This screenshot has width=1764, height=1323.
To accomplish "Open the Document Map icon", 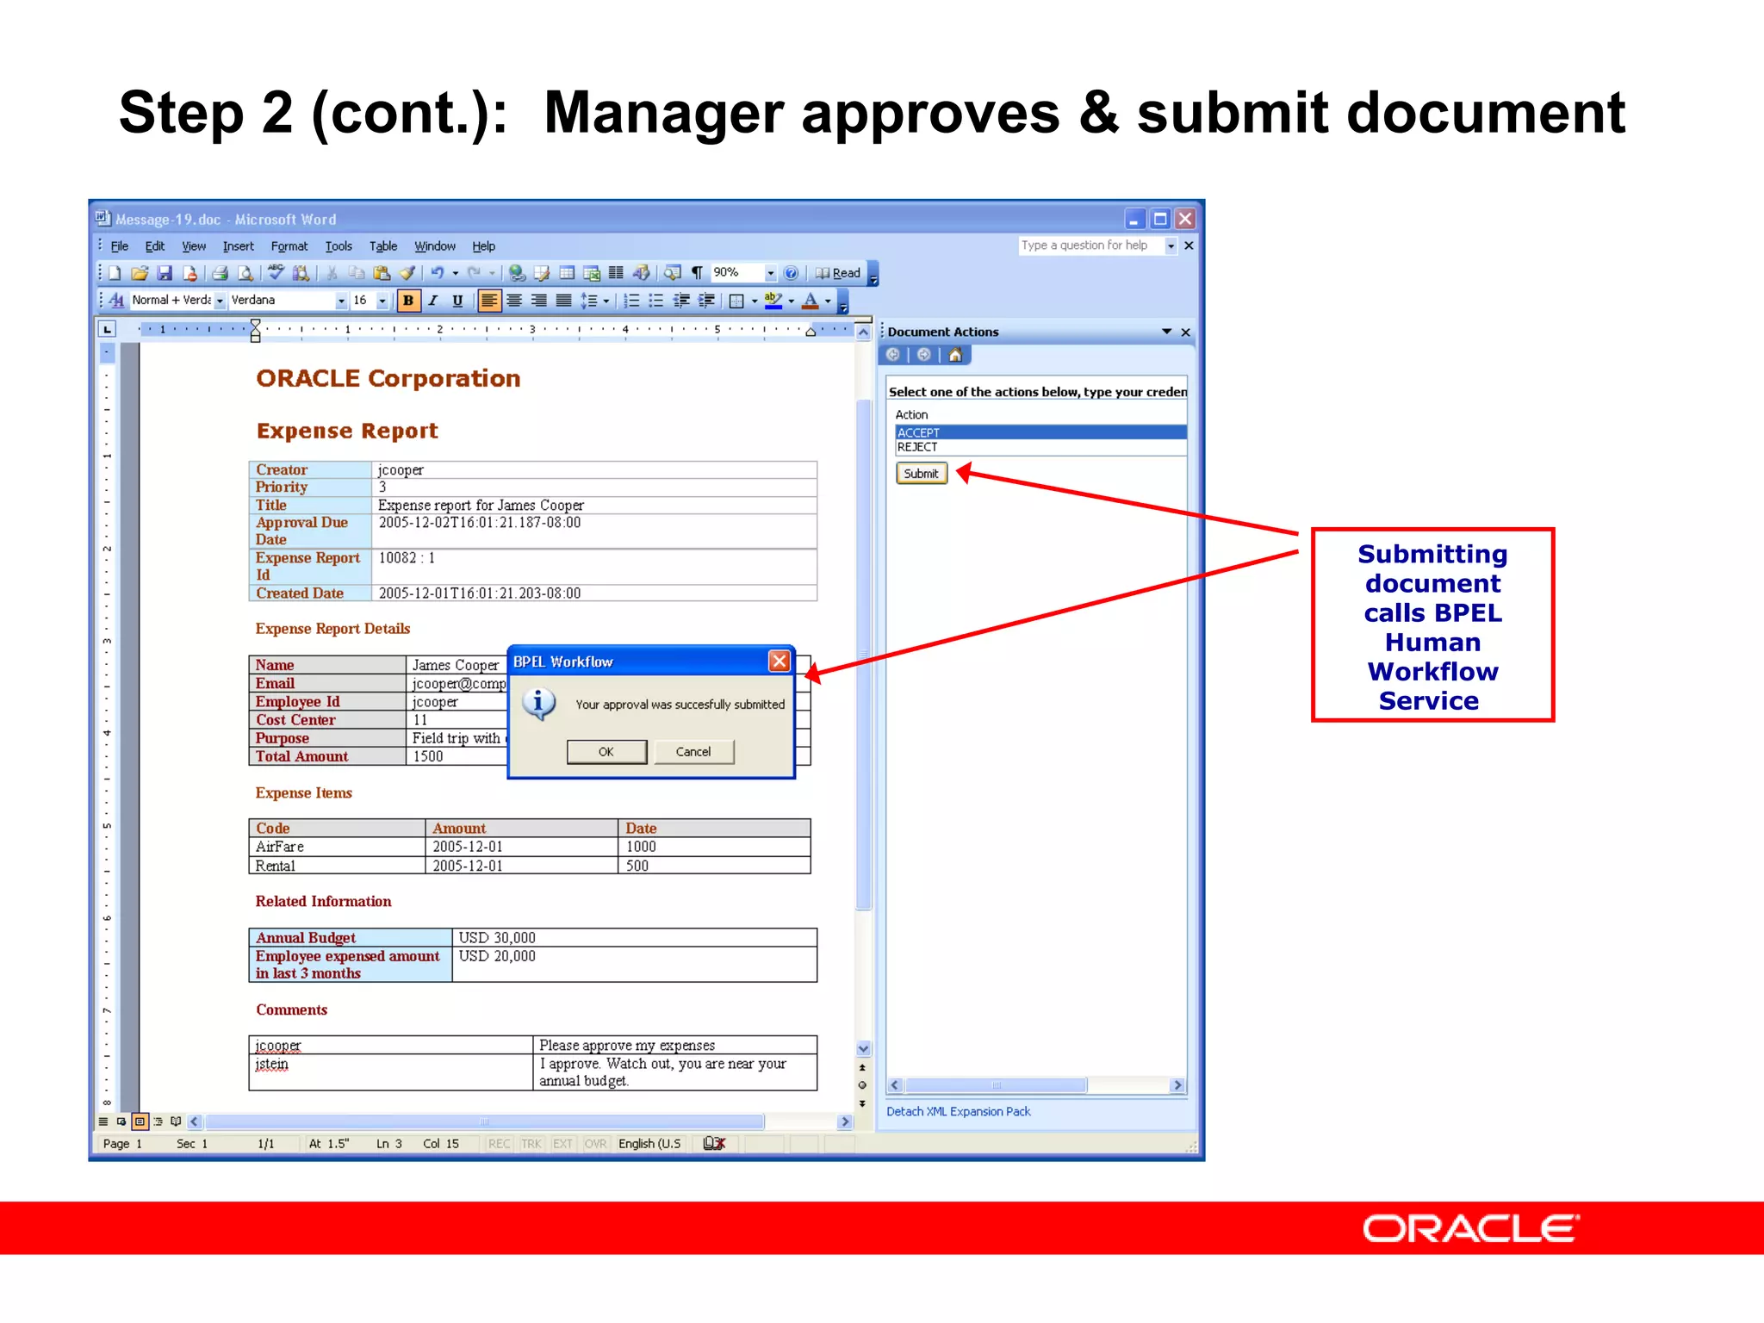I will tap(672, 273).
